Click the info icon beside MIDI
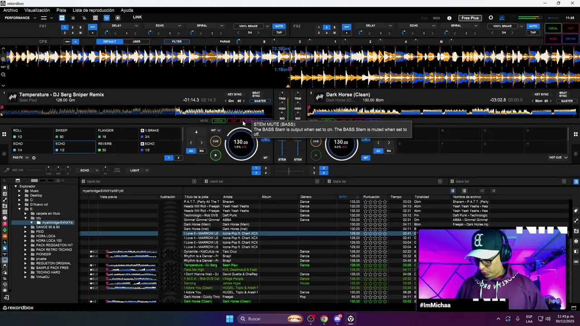This screenshot has width=580, height=326. pos(449,18)
